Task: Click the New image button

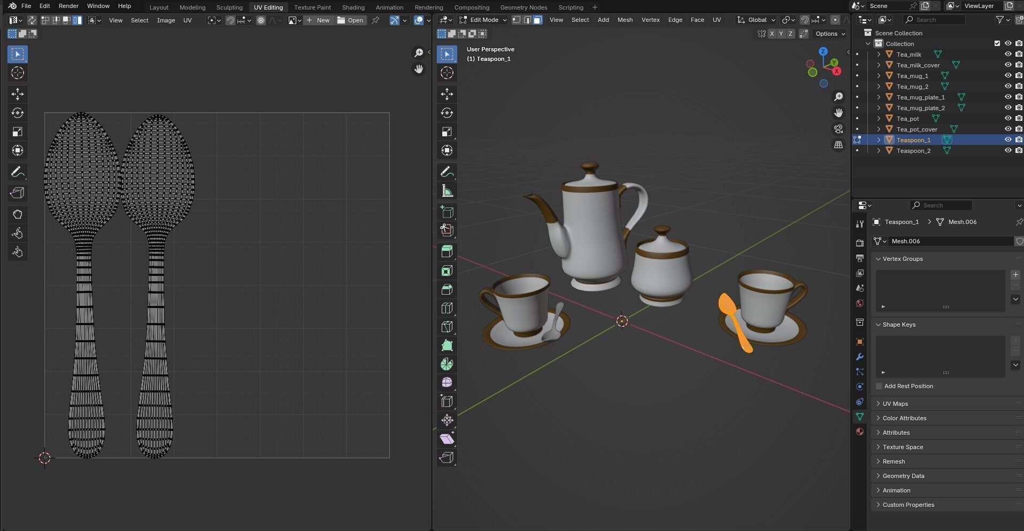Action: (x=319, y=20)
